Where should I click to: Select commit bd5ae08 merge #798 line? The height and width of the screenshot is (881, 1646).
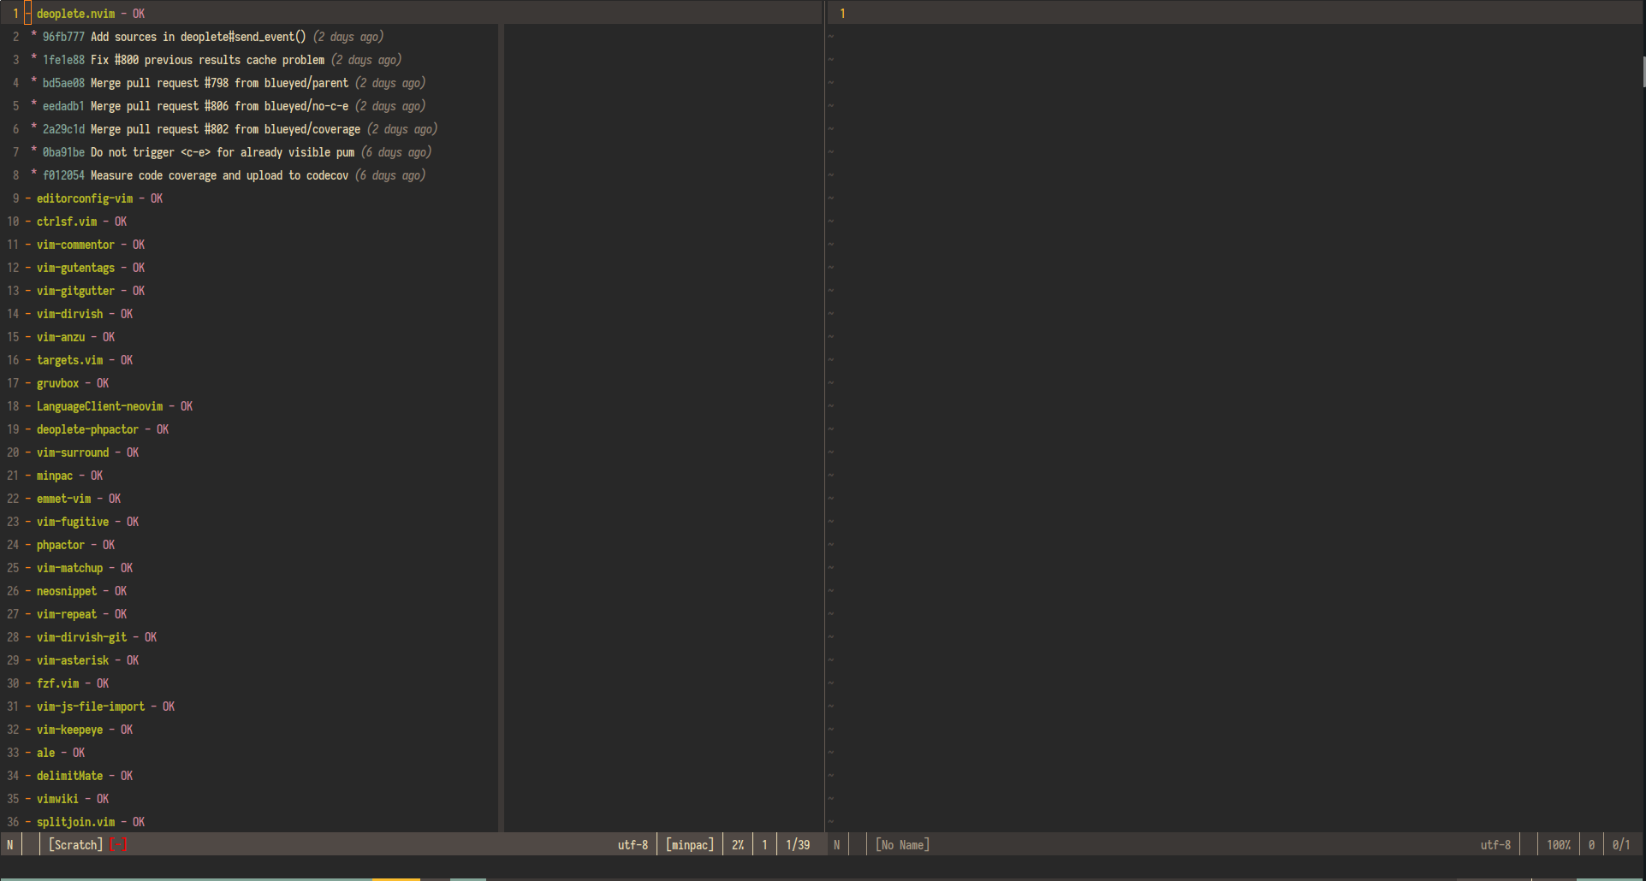[x=228, y=83]
